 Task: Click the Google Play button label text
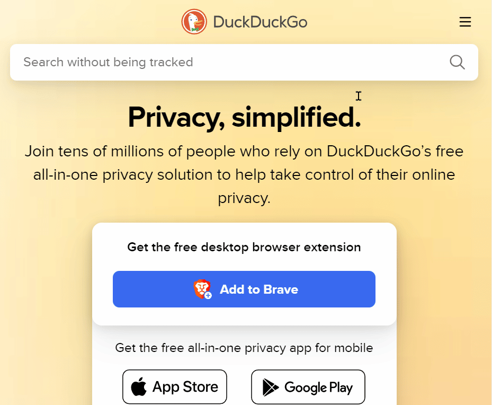point(318,386)
